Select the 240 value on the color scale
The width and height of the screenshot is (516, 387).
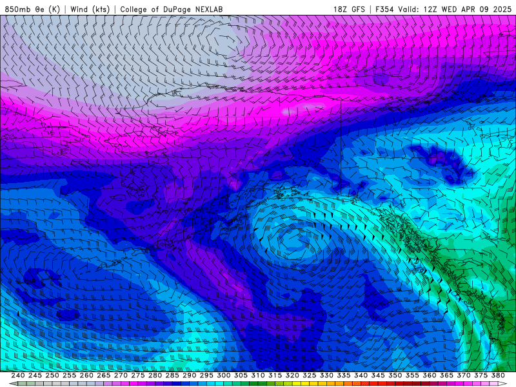tap(18, 375)
